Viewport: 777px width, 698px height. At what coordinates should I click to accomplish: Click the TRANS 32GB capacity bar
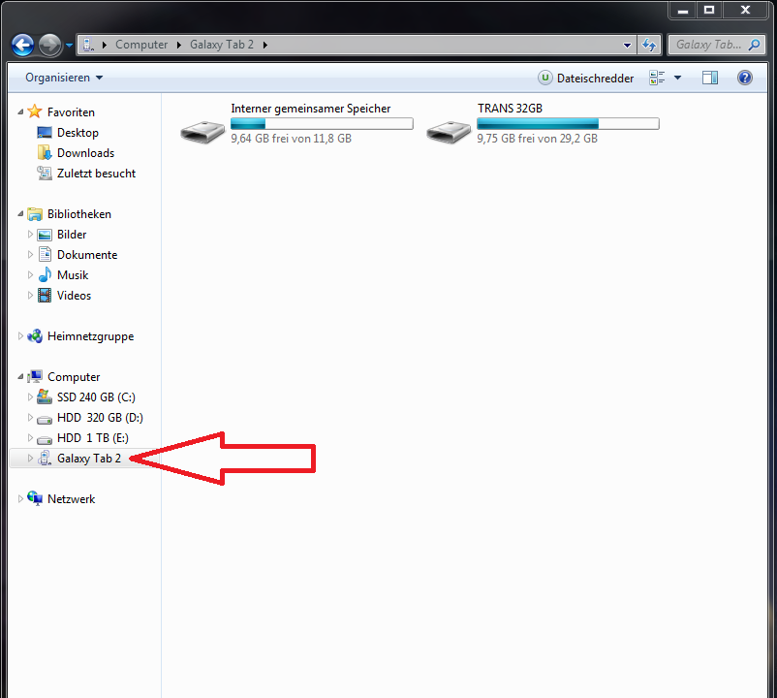tap(568, 123)
